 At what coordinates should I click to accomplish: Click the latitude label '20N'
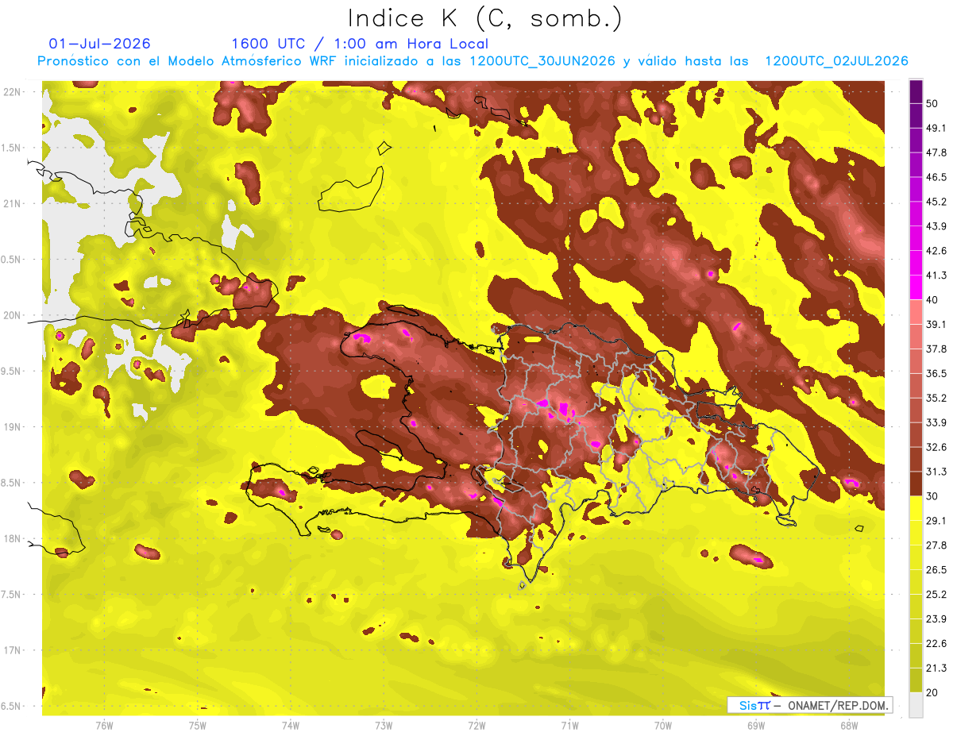(x=12, y=315)
